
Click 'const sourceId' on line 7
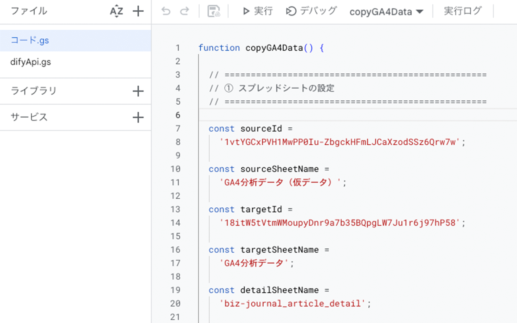pos(245,129)
